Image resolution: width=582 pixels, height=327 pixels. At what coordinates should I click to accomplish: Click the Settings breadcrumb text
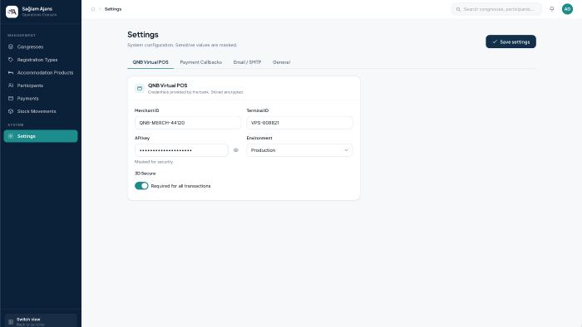click(113, 9)
